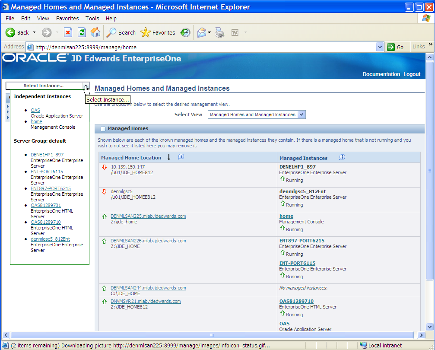Open the Favorites star toolbar button
This screenshot has height=350, width=435.
tap(158, 32)
